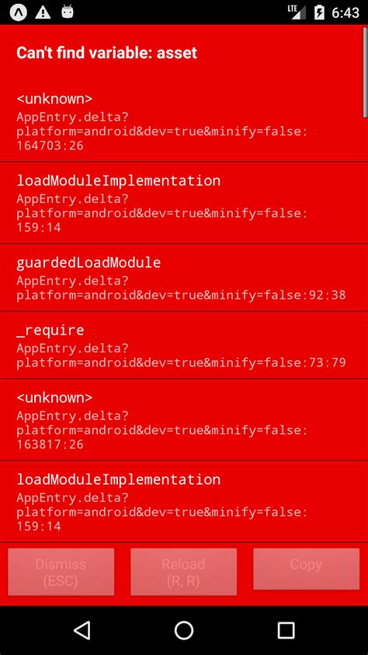The height and width of the screenshot is (655, 368).
Task: Reload the app with Reload button
Action: click(x=184, y=572)
